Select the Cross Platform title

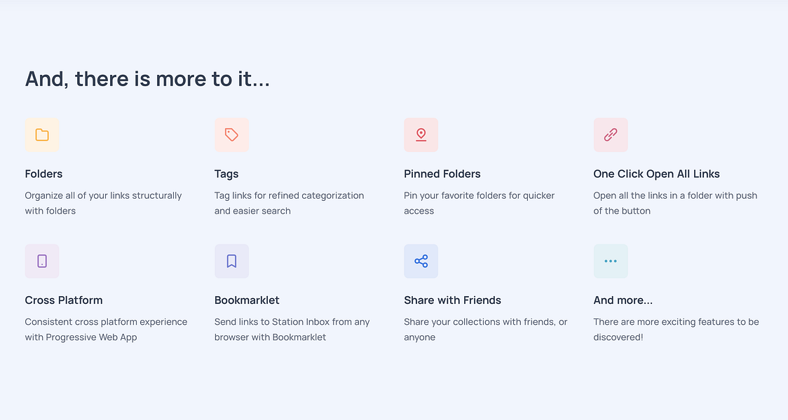pos(64,300)
